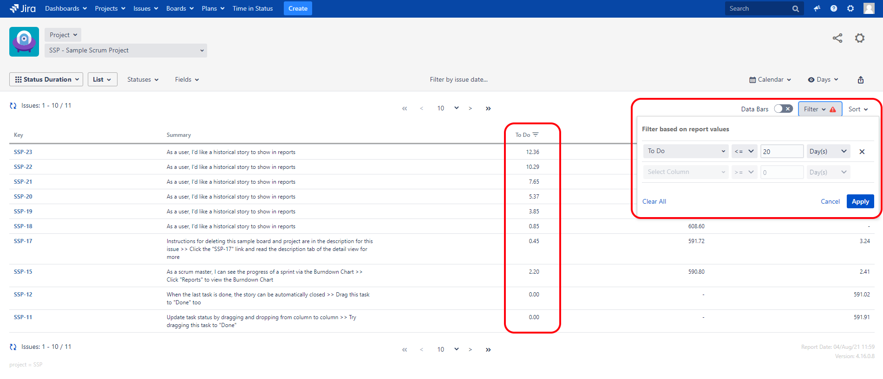Click the export icon beside Days
883x379 pixels.
860,80
